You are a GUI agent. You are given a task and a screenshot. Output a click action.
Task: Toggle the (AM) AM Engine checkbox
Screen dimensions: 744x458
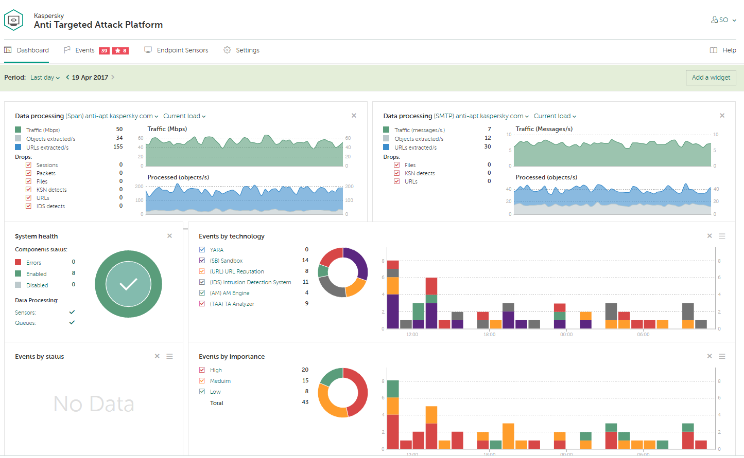pos(202,293)
